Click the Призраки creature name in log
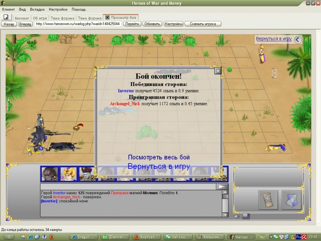321x241 pixels. (x=120, y=193)
